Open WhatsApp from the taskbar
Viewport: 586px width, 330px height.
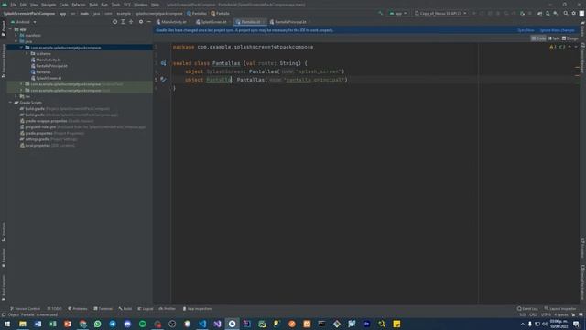coord(98,324)
